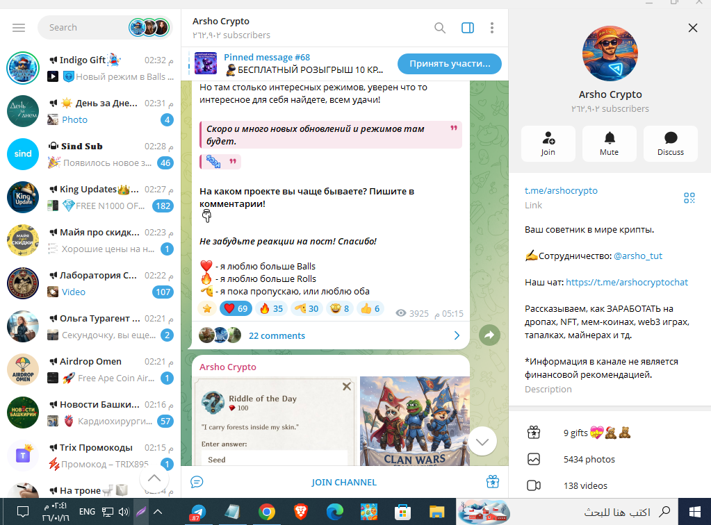Click the send gift icon at bottom
Image resolution: width=711 pixels, height=525 pixels.
493,482
